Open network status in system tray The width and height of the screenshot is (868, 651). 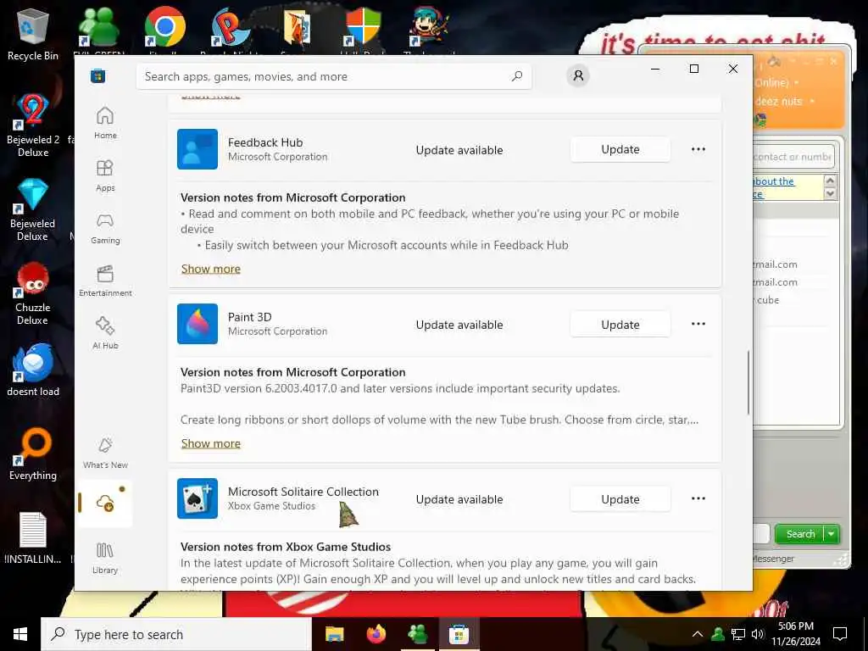(738, 634)
